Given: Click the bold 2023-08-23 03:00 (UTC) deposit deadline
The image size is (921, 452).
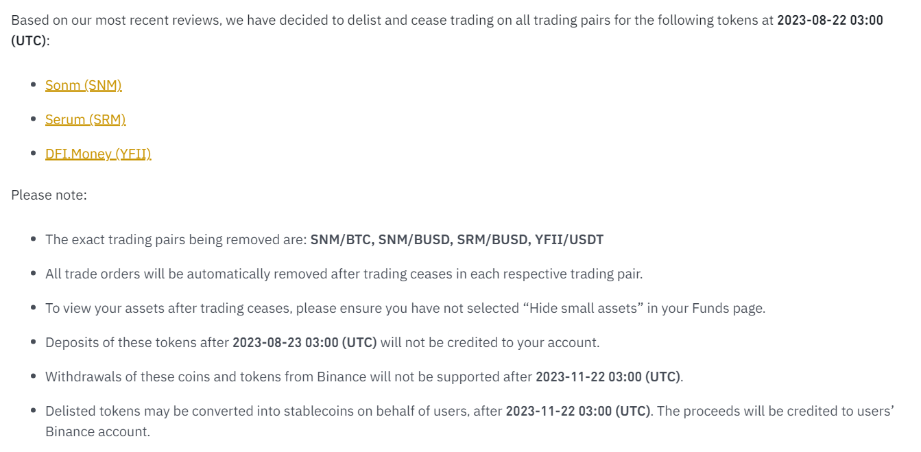Looking at the screenshot, I should coord(304,342).
